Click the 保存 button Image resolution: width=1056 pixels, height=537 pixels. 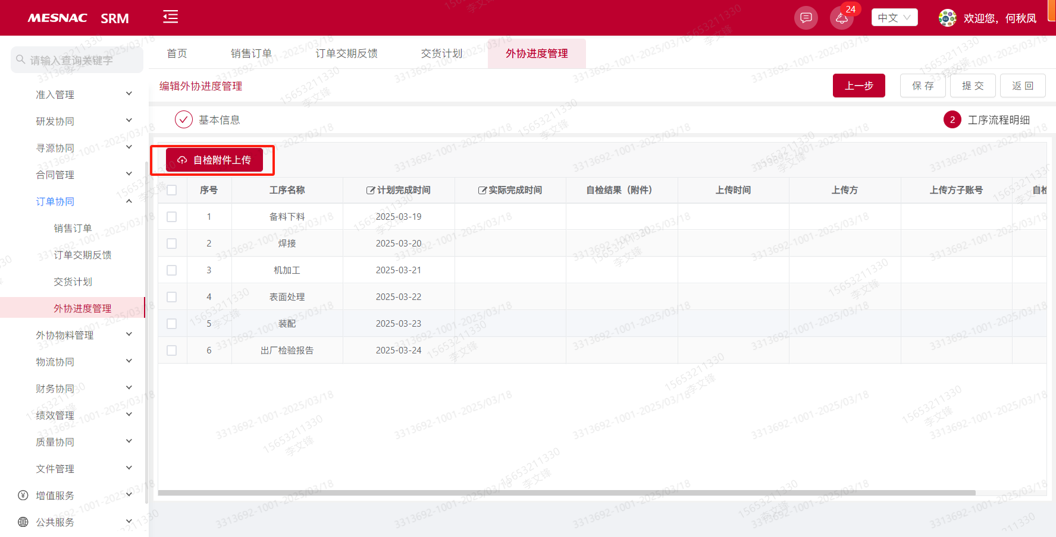[923, 86]
